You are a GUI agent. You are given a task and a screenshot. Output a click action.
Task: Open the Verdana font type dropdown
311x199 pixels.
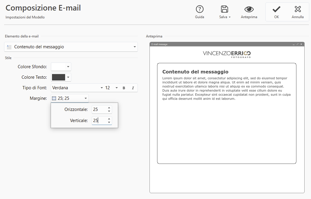click(x=102, y=88)
